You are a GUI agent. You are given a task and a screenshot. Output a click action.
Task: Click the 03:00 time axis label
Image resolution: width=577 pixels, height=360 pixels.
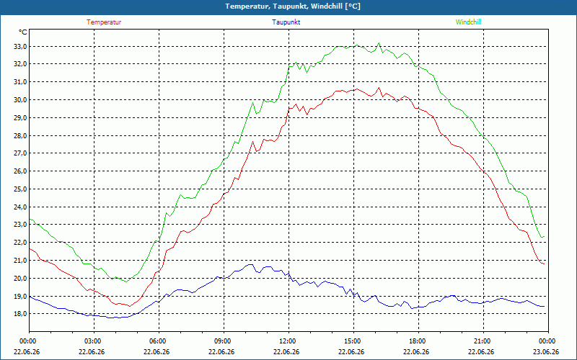(x=93, y=341)
